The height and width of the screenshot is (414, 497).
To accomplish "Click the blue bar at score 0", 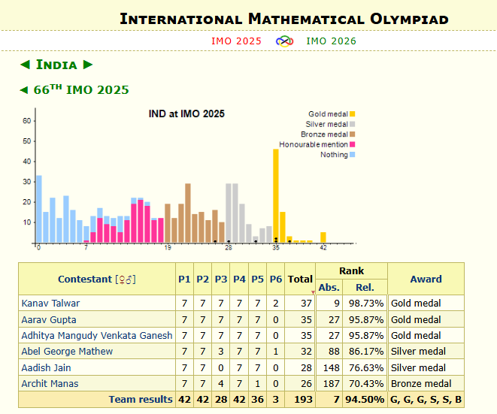I will (39, 209).
